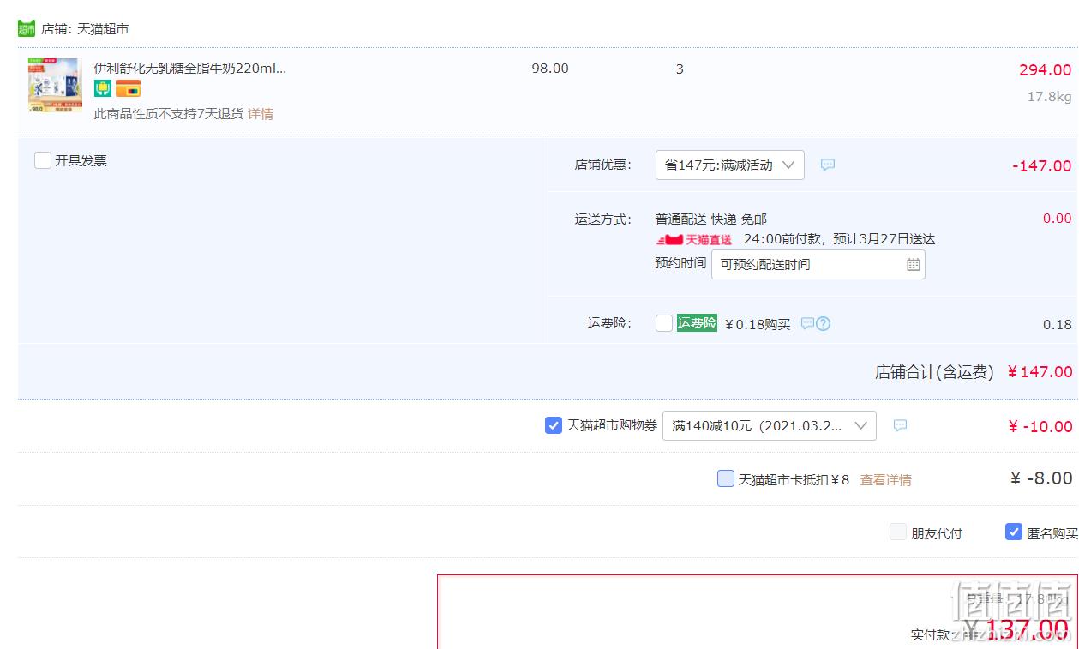Click the question mark help icon for 运费险
Image resolution: width=1079 pixels, height=649 pixels.
[824, 323]
